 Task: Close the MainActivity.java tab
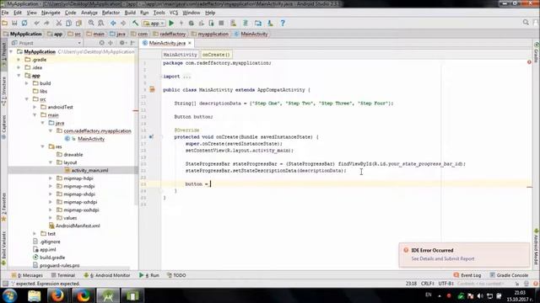189,43
